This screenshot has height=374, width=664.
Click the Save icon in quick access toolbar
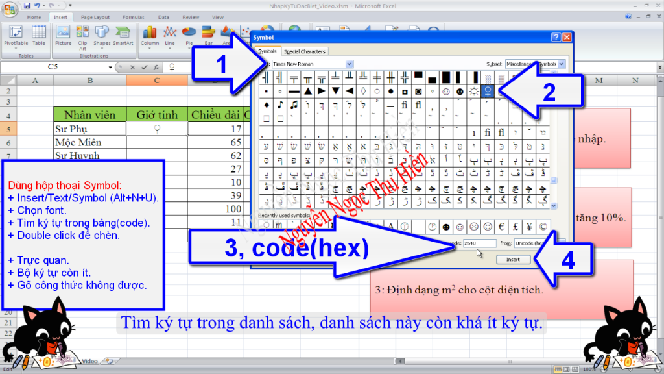tap(27, 5)
